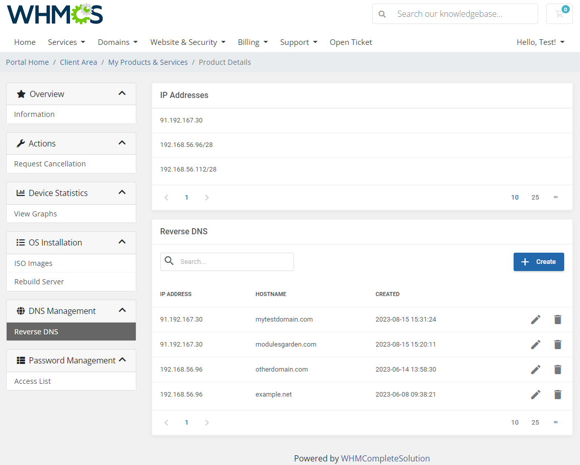Go to next page of Reverse DNS
The image size is (580, 465).
[x=207, y=423]
